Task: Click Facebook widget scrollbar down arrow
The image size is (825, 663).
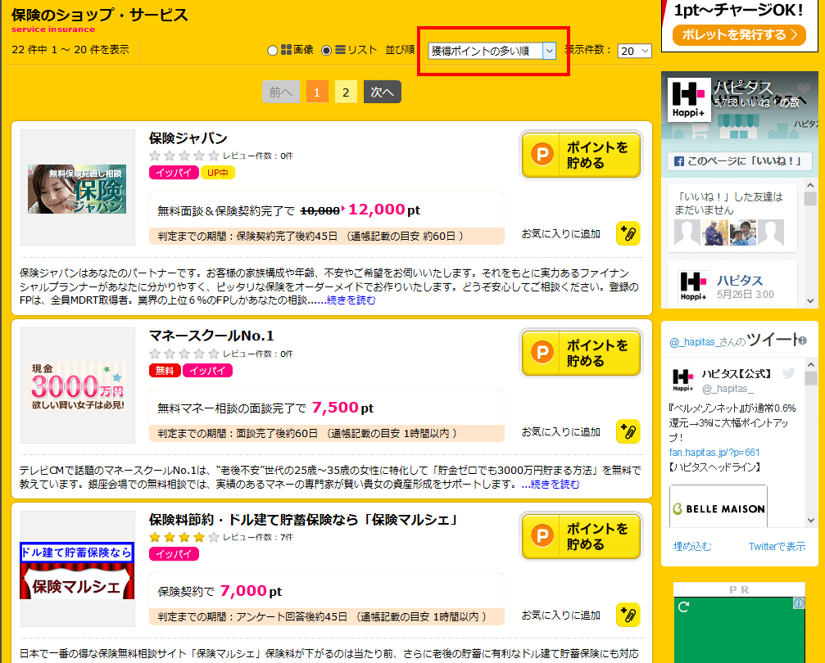Action: (810, 301)
